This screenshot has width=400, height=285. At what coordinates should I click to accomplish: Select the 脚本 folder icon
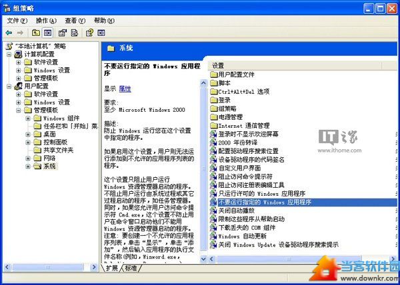click(x=213, y=83)
